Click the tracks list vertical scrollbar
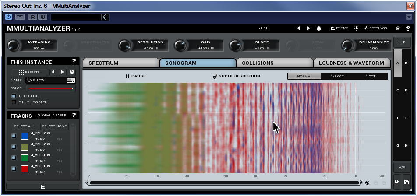Screen dimensions: 417x196 click(x=73, y=150)
